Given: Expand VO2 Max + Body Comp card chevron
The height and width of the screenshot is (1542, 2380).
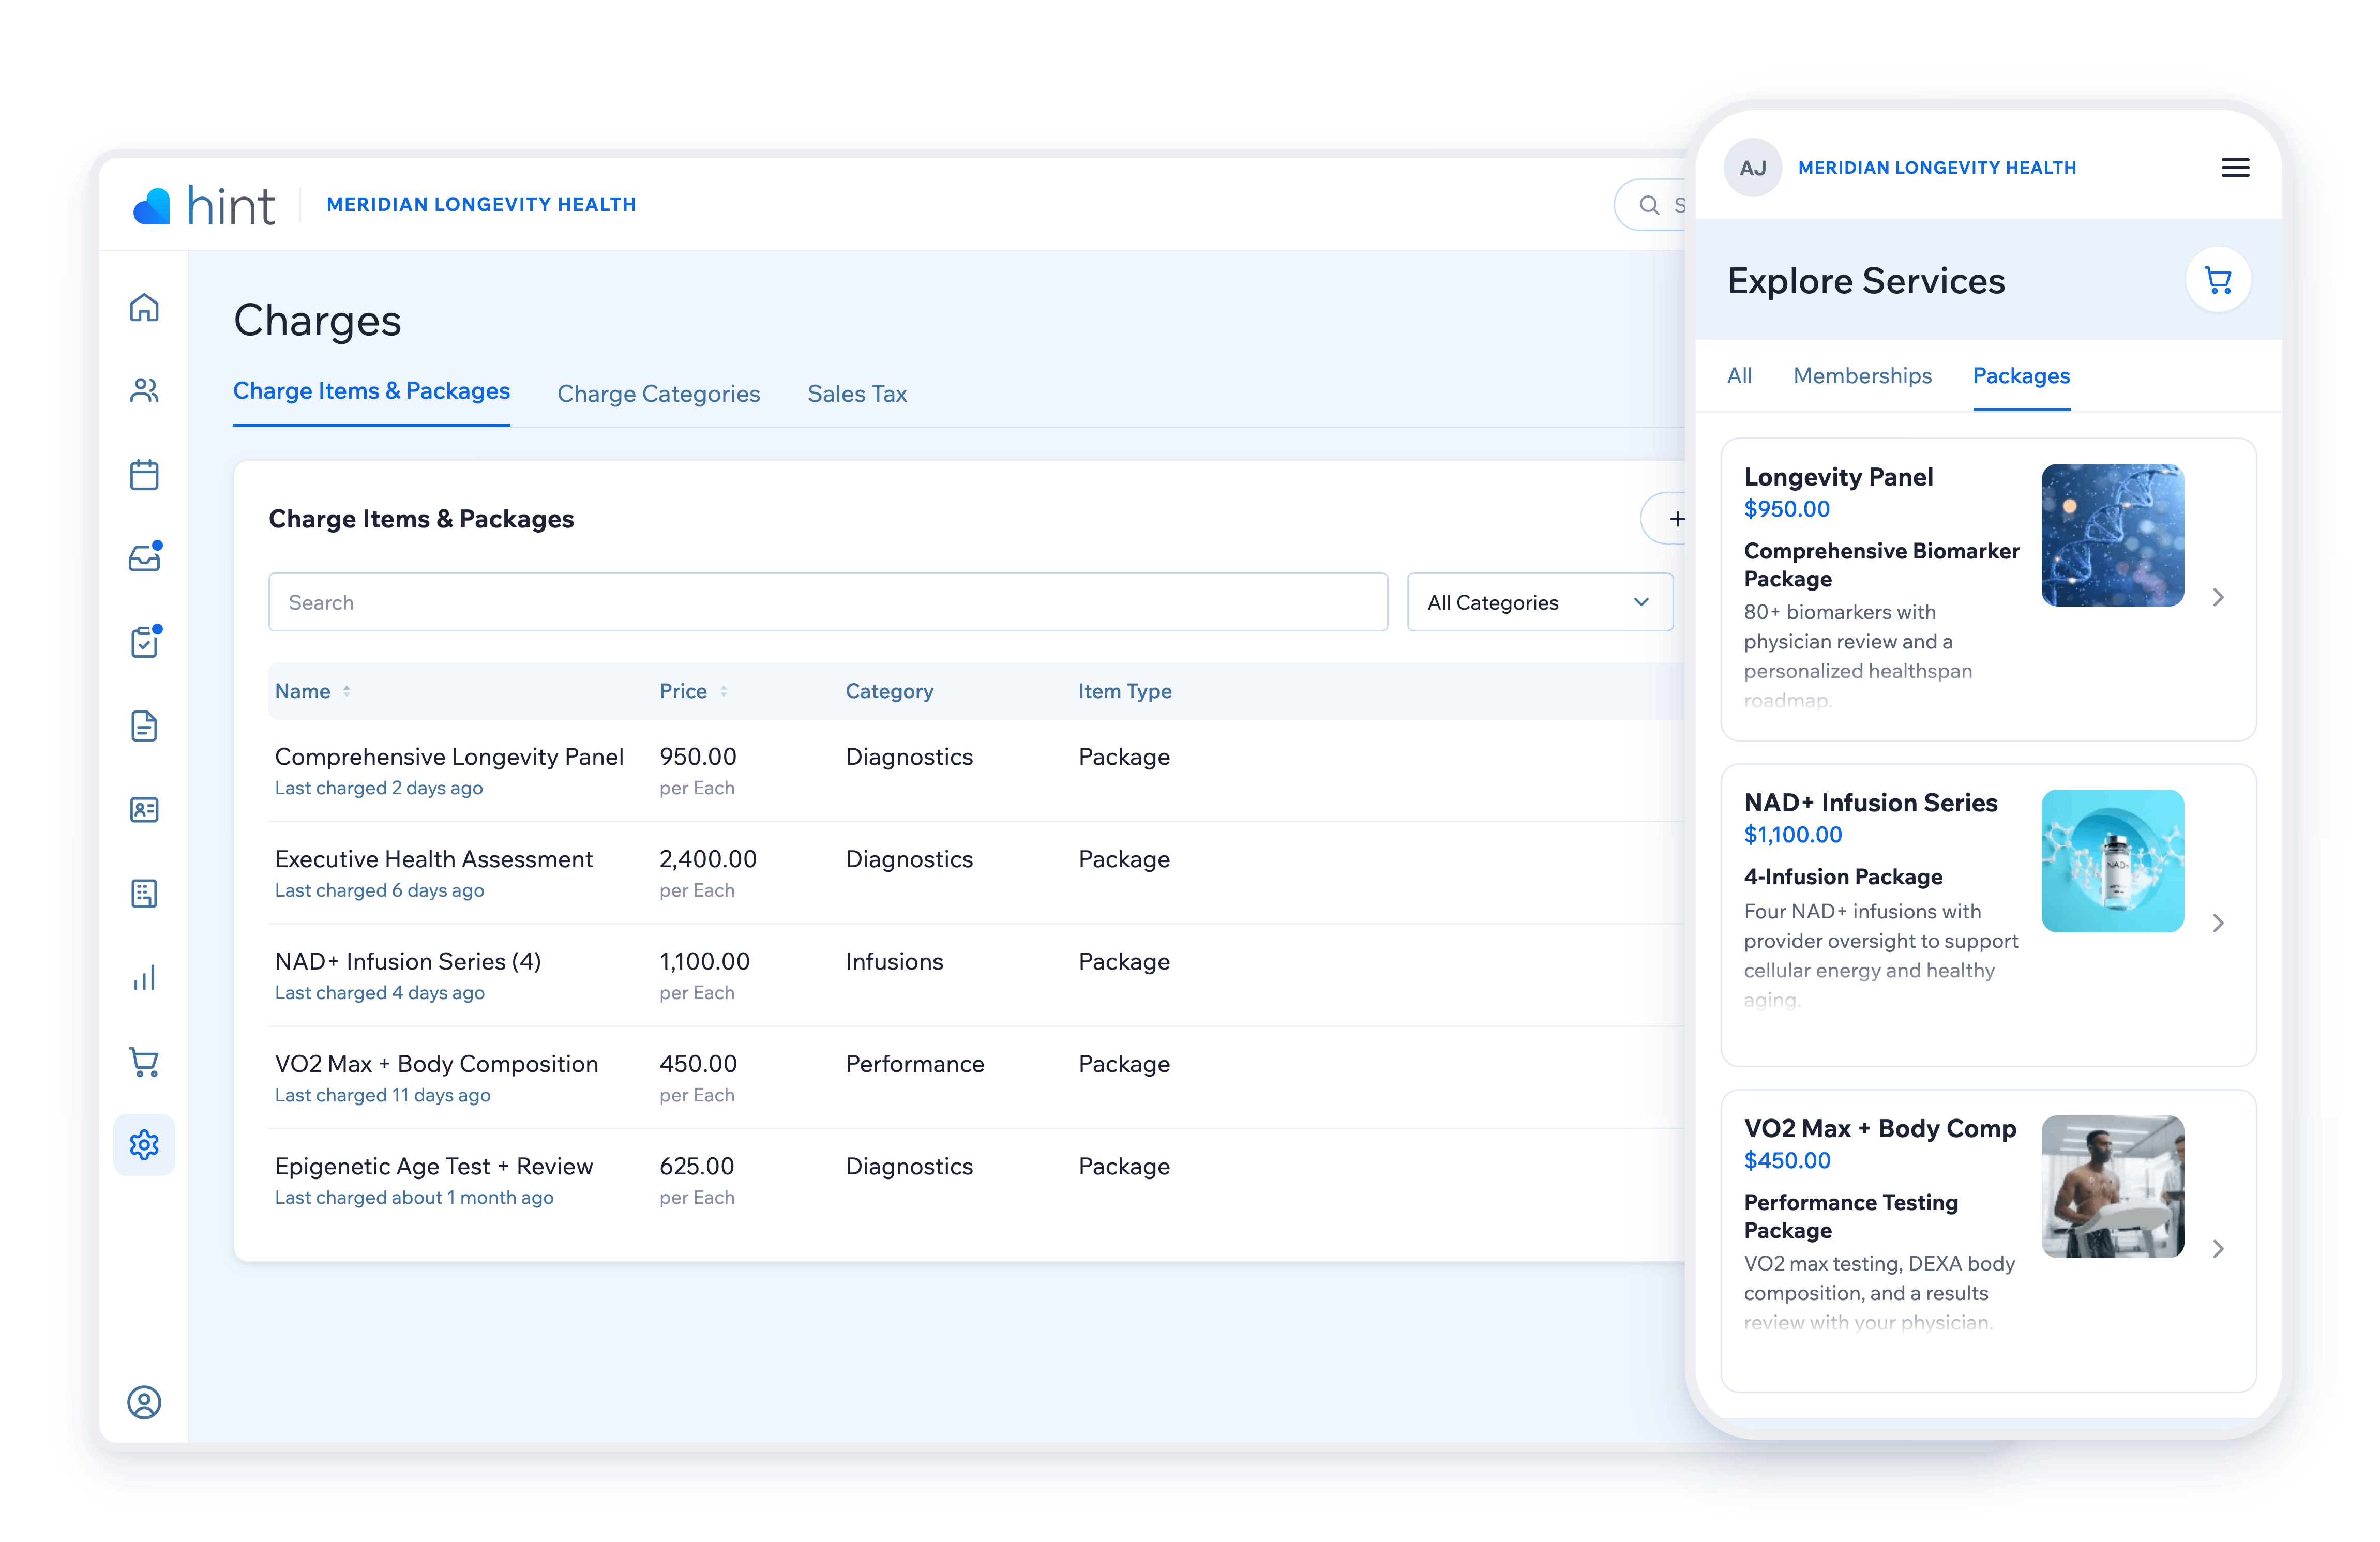Looking at the screenshot, I should tap(2218, 1249).
